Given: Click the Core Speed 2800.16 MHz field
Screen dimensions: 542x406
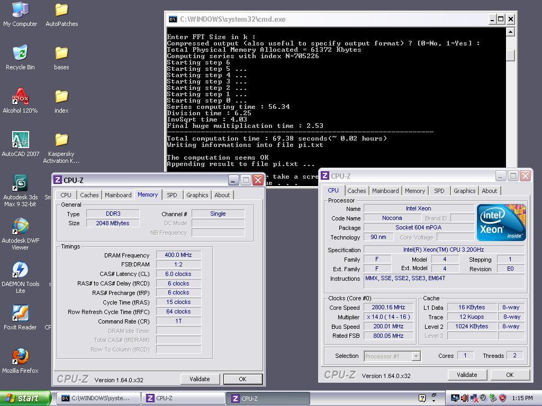Looking at the screenshot, I should tap(389, 307).
